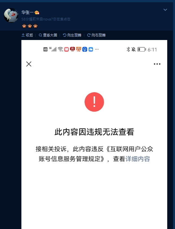Open the three-dot more menu
175x229 pixels.
click(x=157, y=64)
